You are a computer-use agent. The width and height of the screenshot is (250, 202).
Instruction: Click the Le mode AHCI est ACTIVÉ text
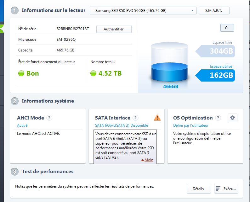(38, 134)
